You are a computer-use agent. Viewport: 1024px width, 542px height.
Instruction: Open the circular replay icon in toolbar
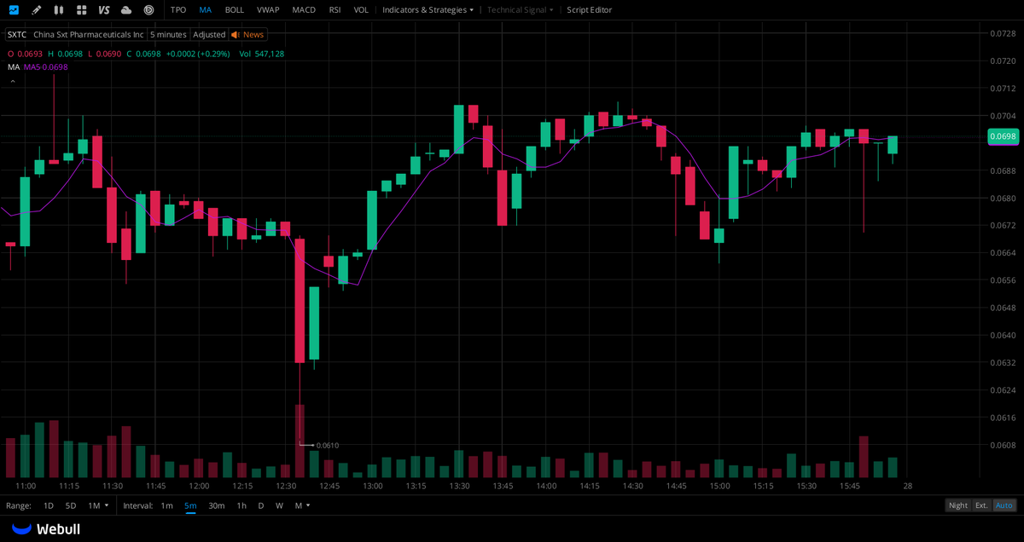click(148, 10)
